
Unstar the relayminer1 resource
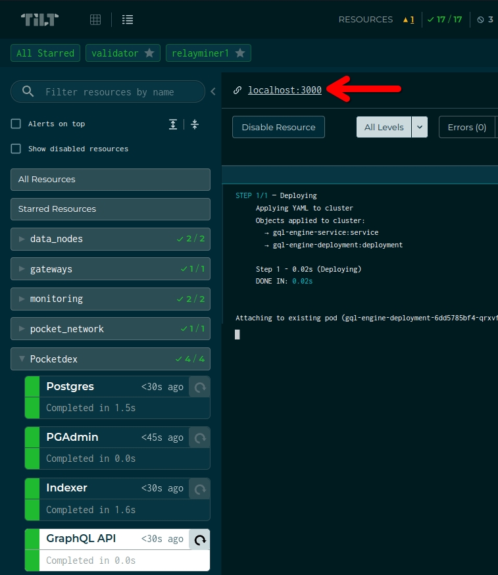[240, 53]
